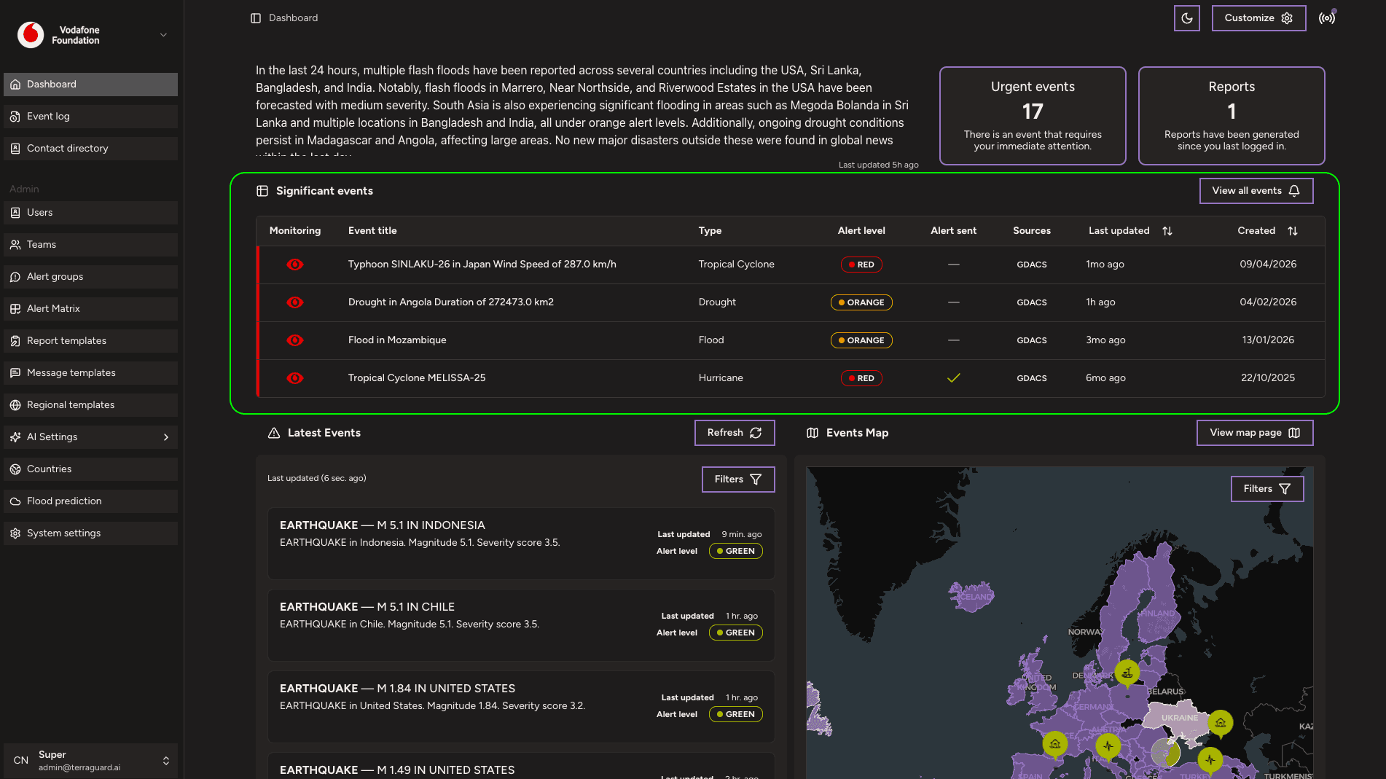This screenshot has width=1386, height=779.
Task: Navigate to Teams
Action: tap(90, 245)
